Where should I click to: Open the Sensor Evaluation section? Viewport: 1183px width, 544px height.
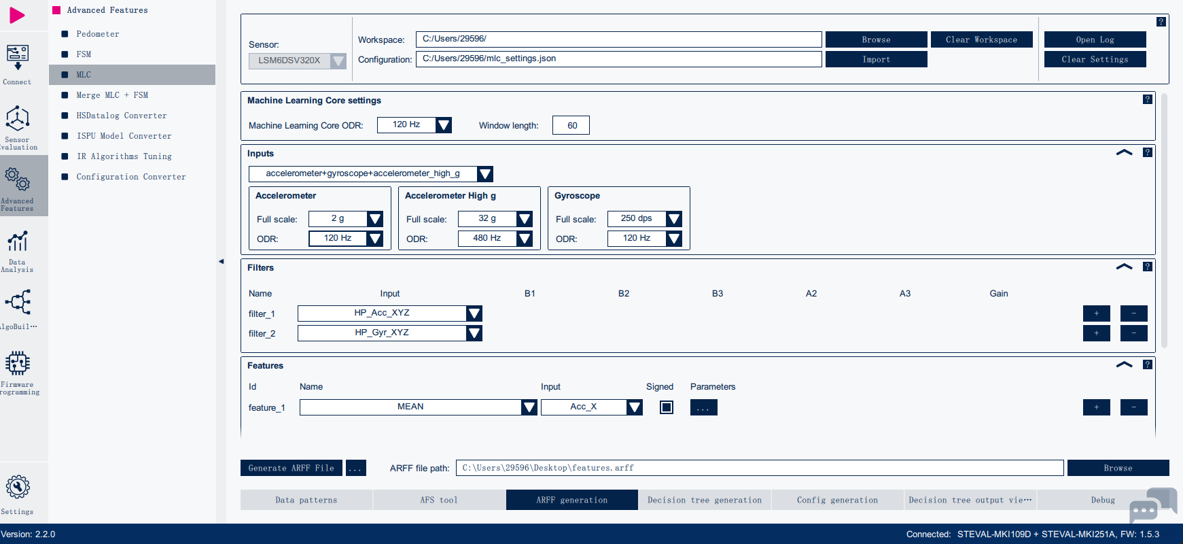[18, 120]
